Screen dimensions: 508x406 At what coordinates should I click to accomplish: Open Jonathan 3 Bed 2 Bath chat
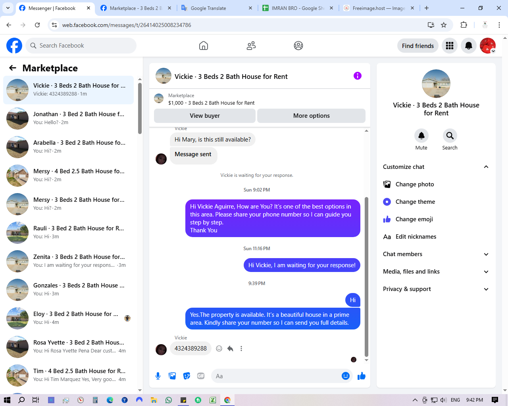(69, 119)
